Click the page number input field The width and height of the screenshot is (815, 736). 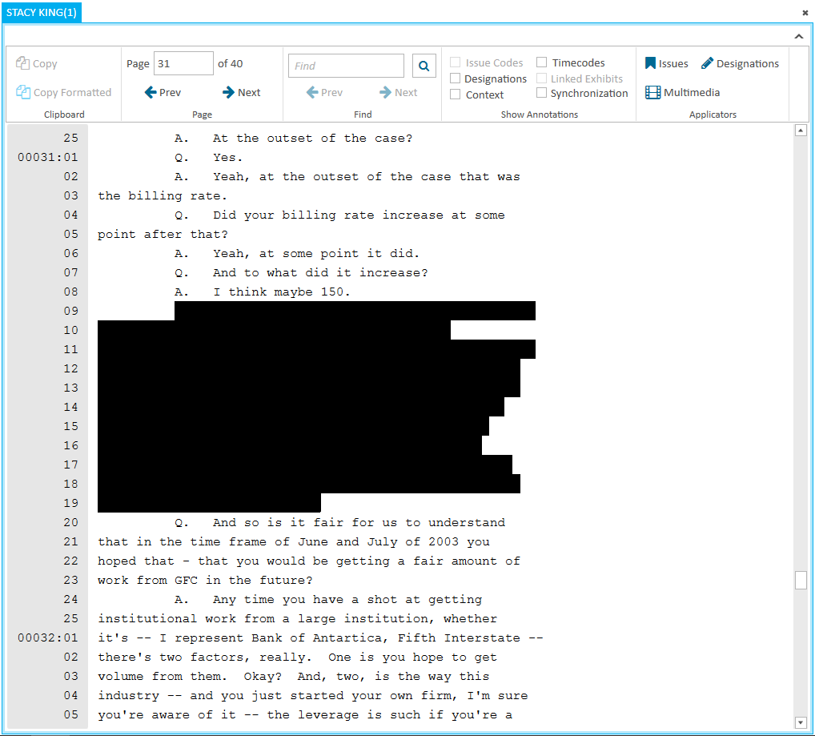click(x=183, y=63)
